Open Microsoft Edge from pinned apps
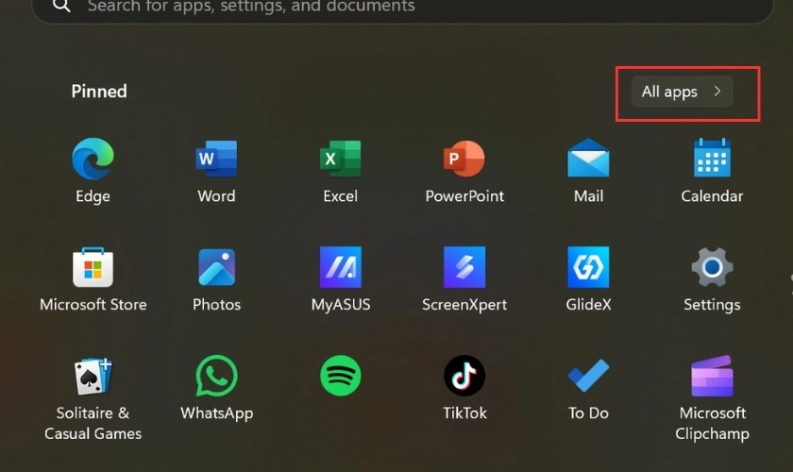This screenshot has height=472, width=793. click(x=93, y=159)
